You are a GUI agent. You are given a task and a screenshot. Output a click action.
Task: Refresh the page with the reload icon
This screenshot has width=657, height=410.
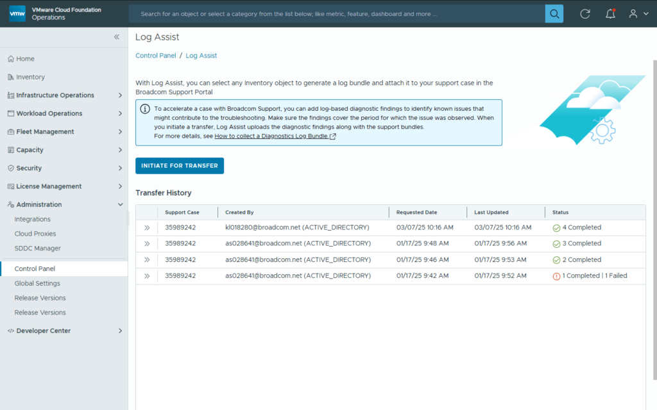(x=585, y=14)
